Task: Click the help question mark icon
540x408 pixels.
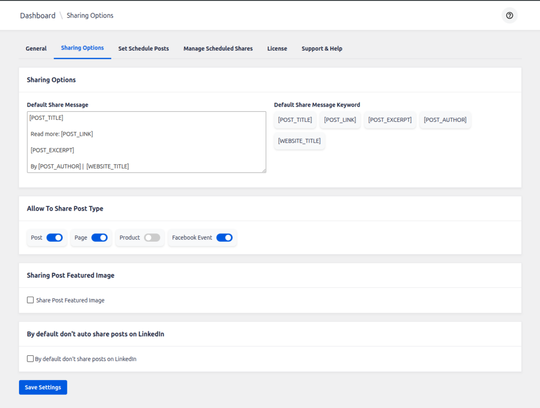Action: click(x=509, y=15)
